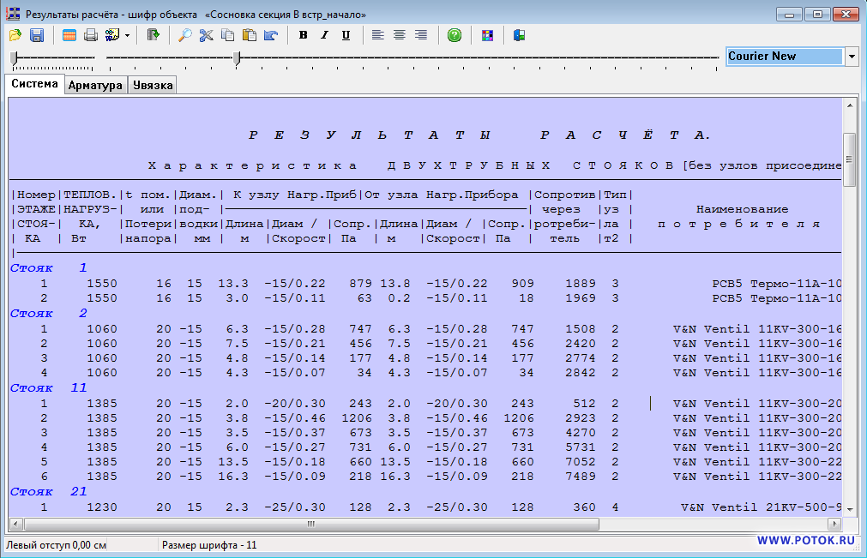Viewport: 867px width, 558px height.
Task: Center align the text
Action: [x=400, y=35]
